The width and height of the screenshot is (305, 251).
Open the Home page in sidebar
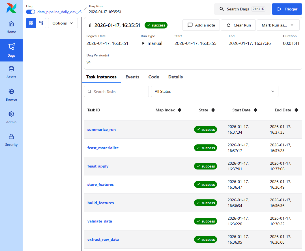11,27
